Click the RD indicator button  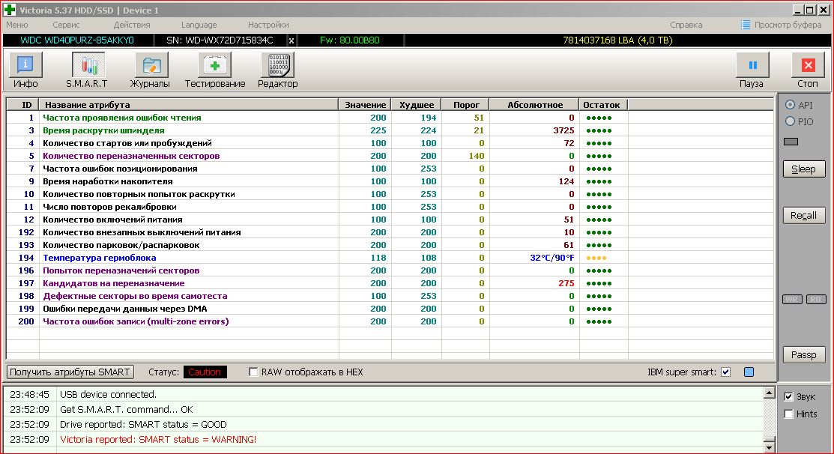coord(816,300)
